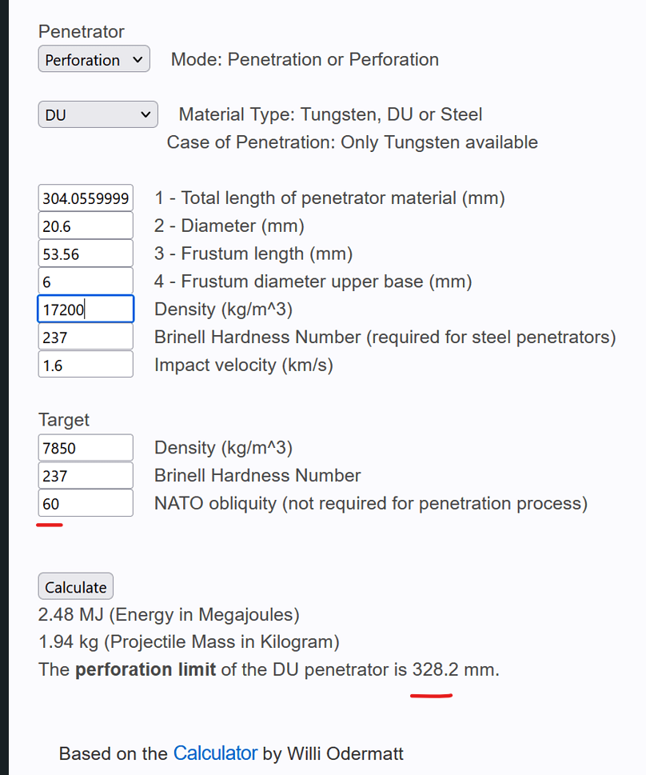The image size is (646, 775).
Task: Click the Frustum diameter upper base field
Action: click(x=86, y=282)
